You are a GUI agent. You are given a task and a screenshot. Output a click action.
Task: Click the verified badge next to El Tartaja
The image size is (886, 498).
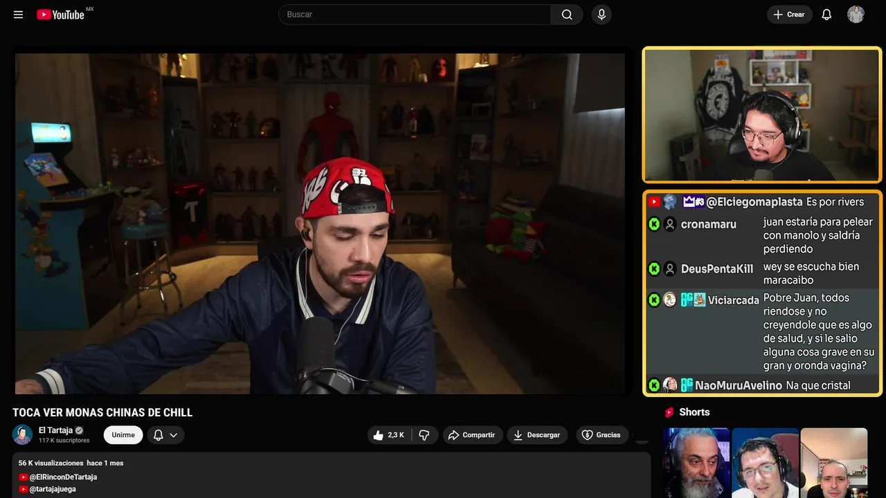click(x=79, y=430)
